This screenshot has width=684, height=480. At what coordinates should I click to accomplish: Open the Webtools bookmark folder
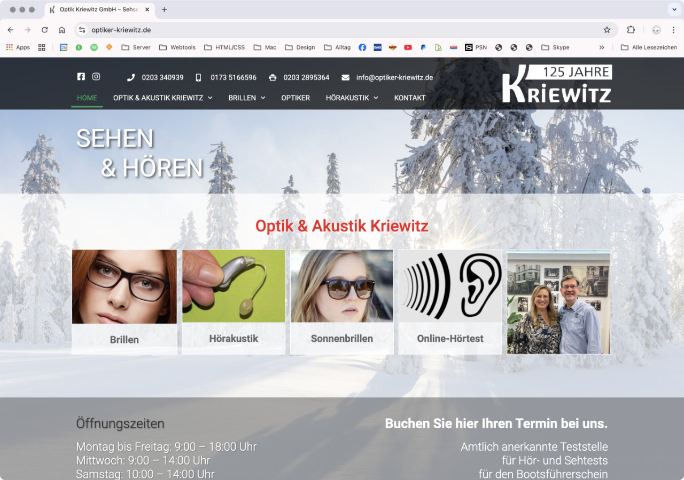[x=177, y=47]
